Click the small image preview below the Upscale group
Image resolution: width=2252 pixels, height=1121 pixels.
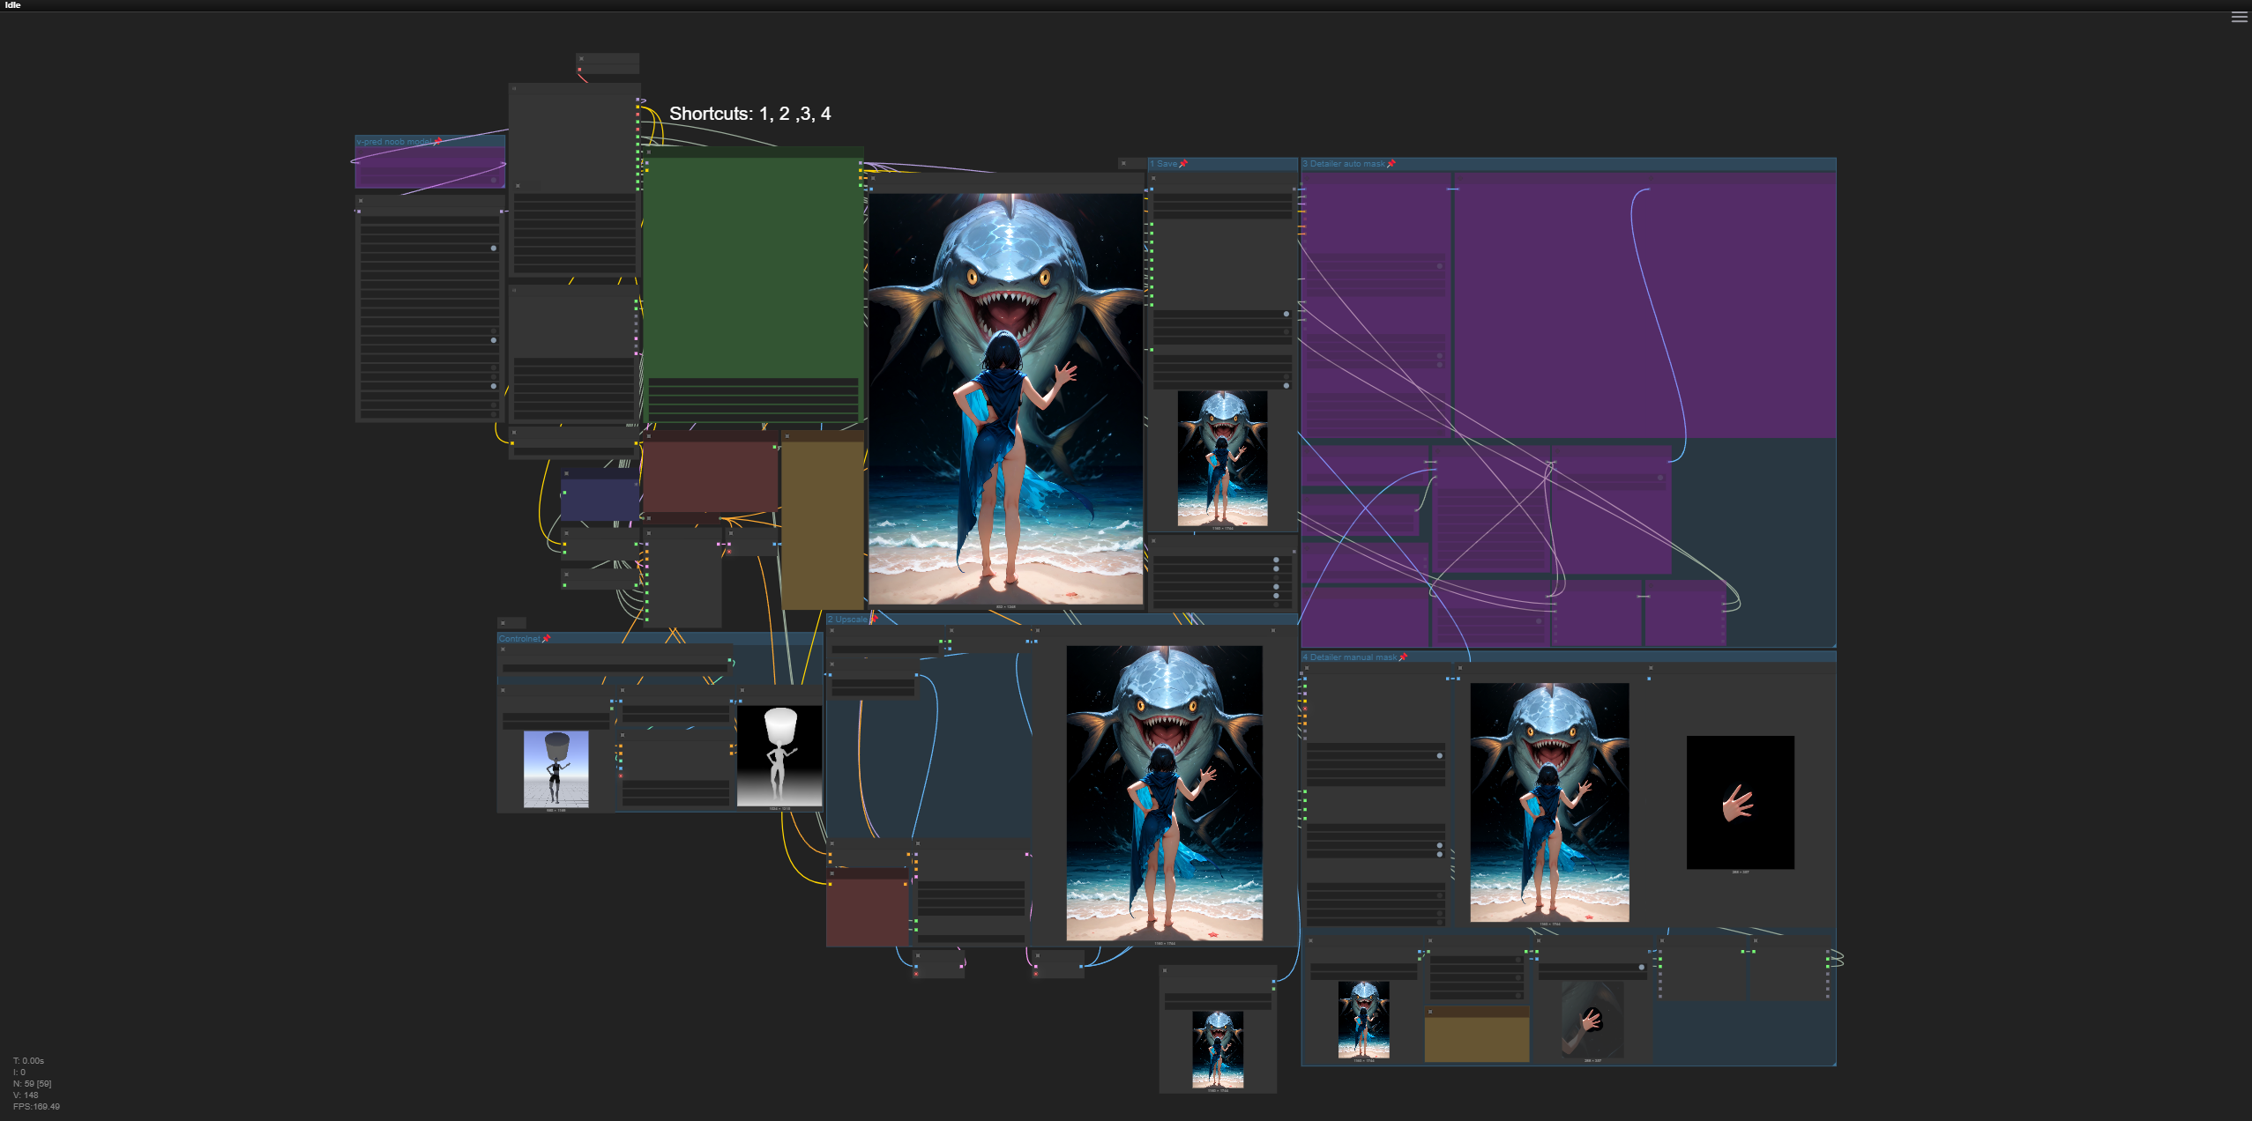(x=1218, y=1050)
